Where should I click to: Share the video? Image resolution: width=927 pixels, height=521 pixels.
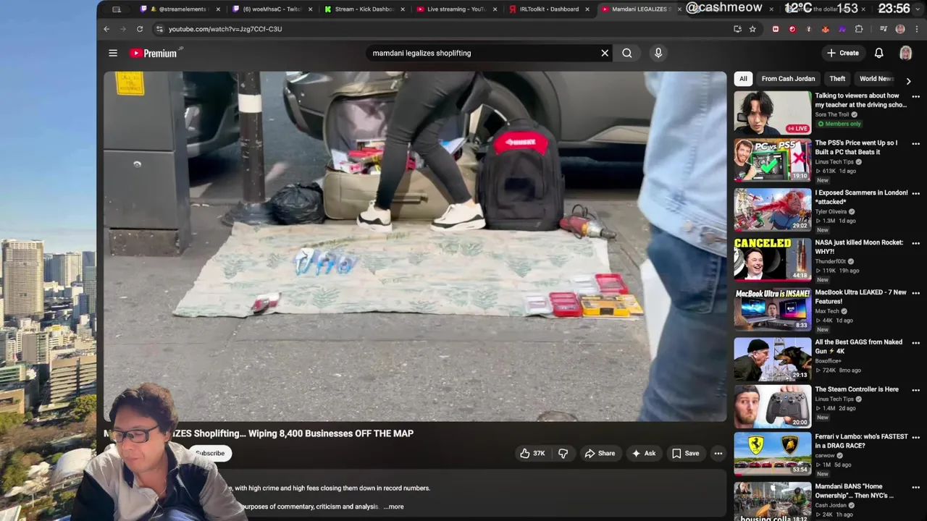[600, 454]
